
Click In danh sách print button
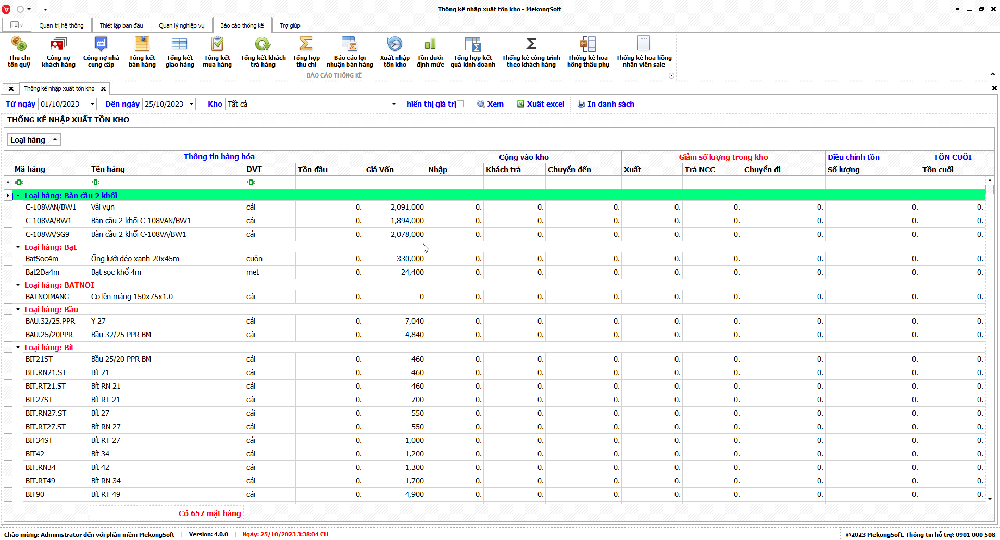(x=605, y=104)
